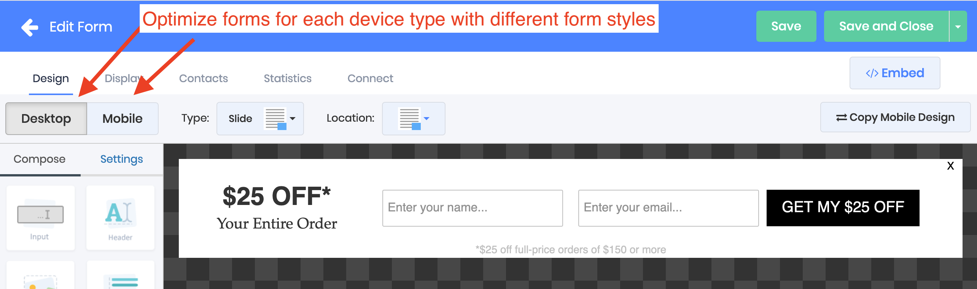Image resolution: width=977 pixels, height=289 pixels.
Task: Click the green Save button
Action: click(x=786, y=26)
